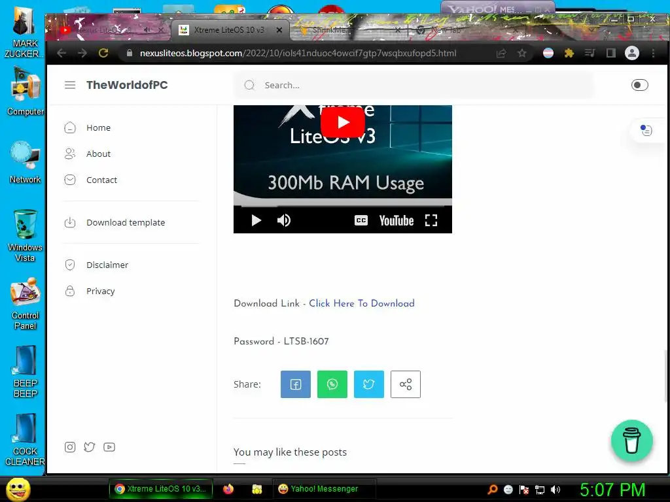Open the hamburger menu beside TheWorldofPC
The image size is (670, 502).
click(x=70, y=85)
